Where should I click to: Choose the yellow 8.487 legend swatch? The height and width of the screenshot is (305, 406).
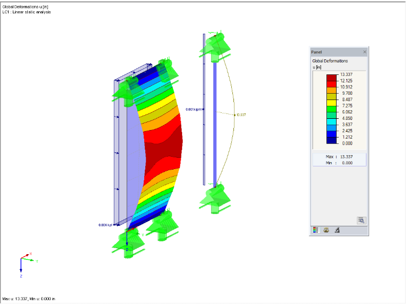coord(331,103)
